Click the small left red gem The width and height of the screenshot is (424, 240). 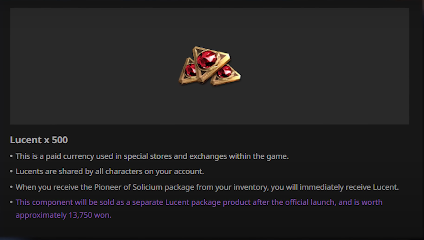click(191, 70)
